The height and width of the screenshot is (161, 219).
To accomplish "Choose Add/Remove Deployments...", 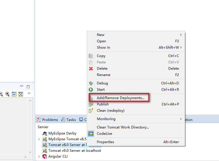I will tap(136, 98).
